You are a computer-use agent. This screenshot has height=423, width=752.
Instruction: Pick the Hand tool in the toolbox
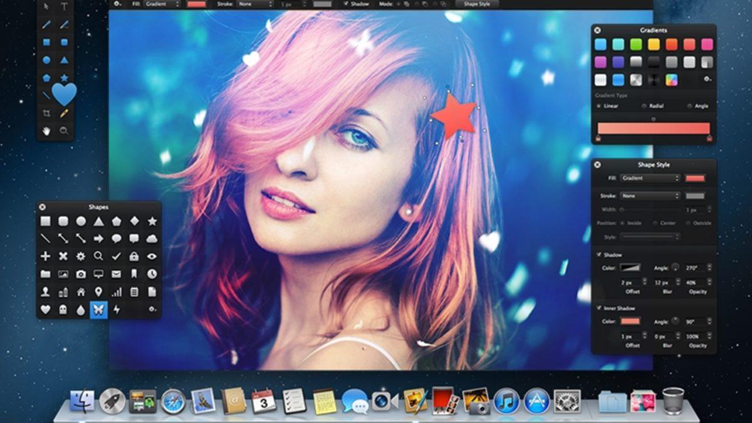[x=46, y=131]
